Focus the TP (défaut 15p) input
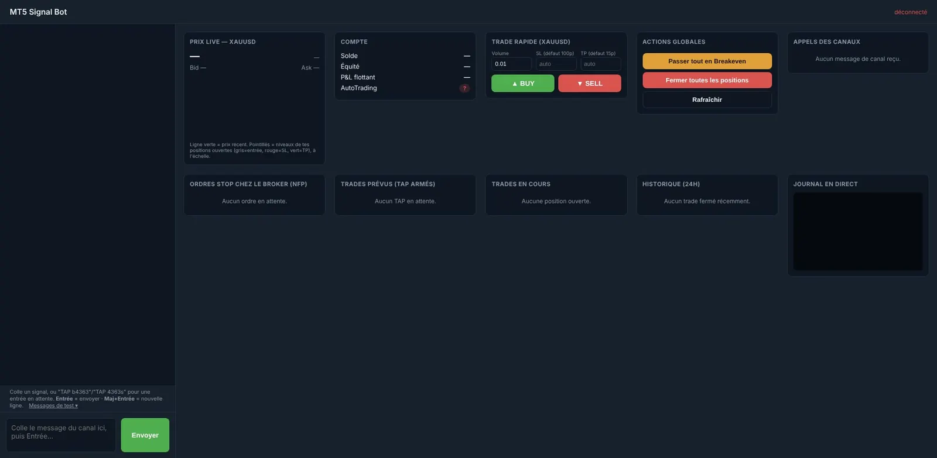The width and height of the screenshot is (937, 458). (600, 64)
